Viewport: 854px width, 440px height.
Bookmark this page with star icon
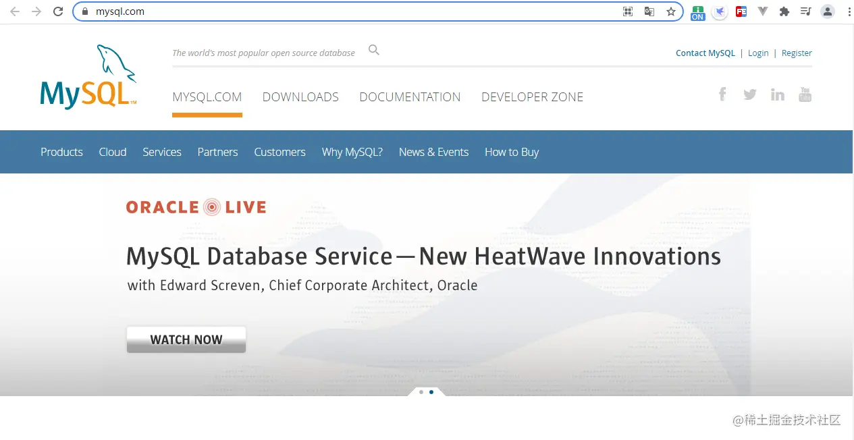(671, 11)
